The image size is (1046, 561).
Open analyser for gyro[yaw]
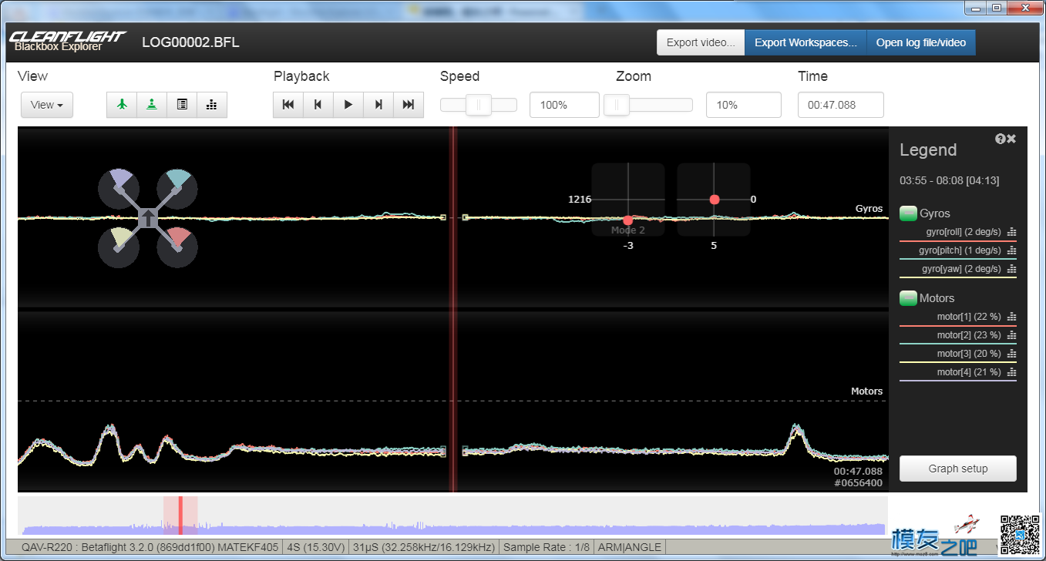point(1012,269)
